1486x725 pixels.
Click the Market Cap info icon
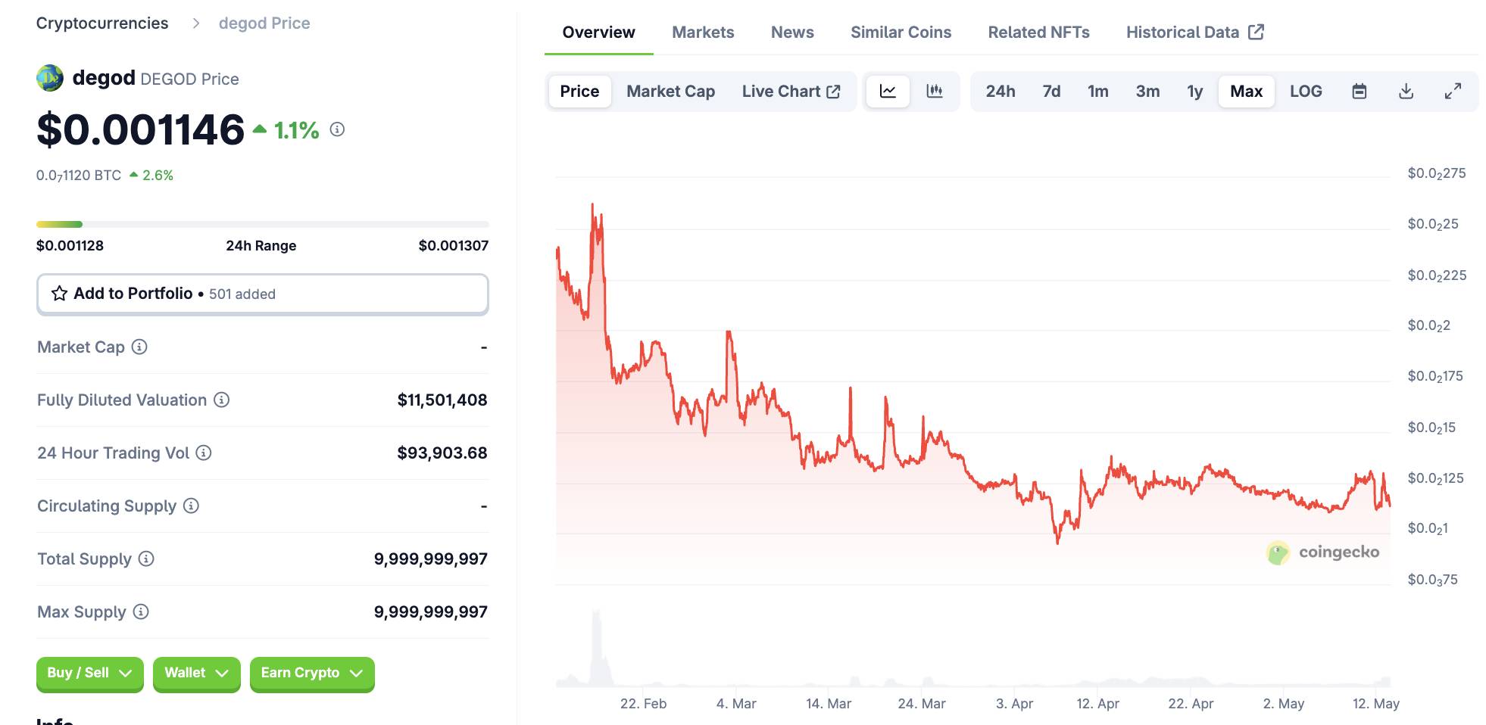coord(139,347)
